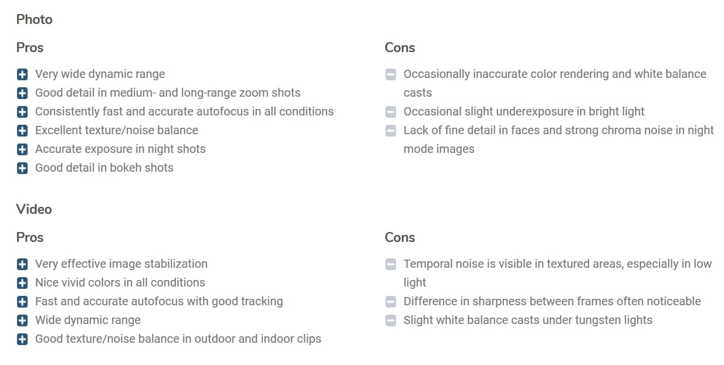This screenshot has width=724, height=365.
Task: Click minus icon next to Slight white balance casts
Action: click(x=391, y=320)
